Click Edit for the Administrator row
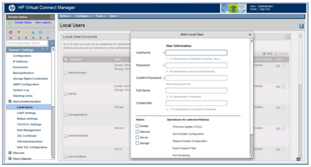The height and width of the screenshot is (167, 311). [278, 66]
